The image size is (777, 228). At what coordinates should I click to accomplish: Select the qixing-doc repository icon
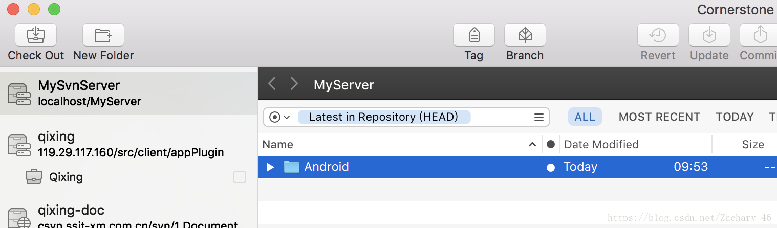pos(19,218)
